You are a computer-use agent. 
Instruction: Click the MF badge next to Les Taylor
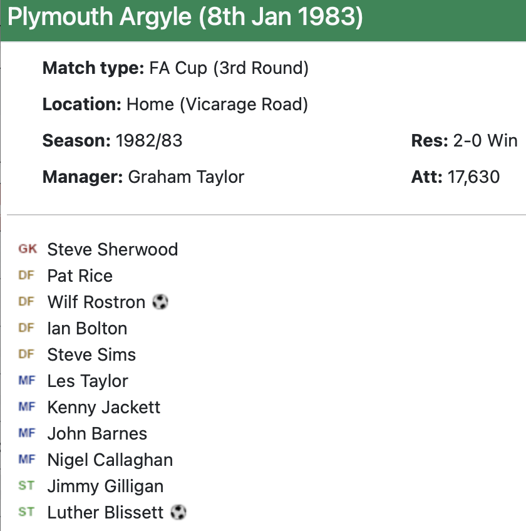pos(27,381)
